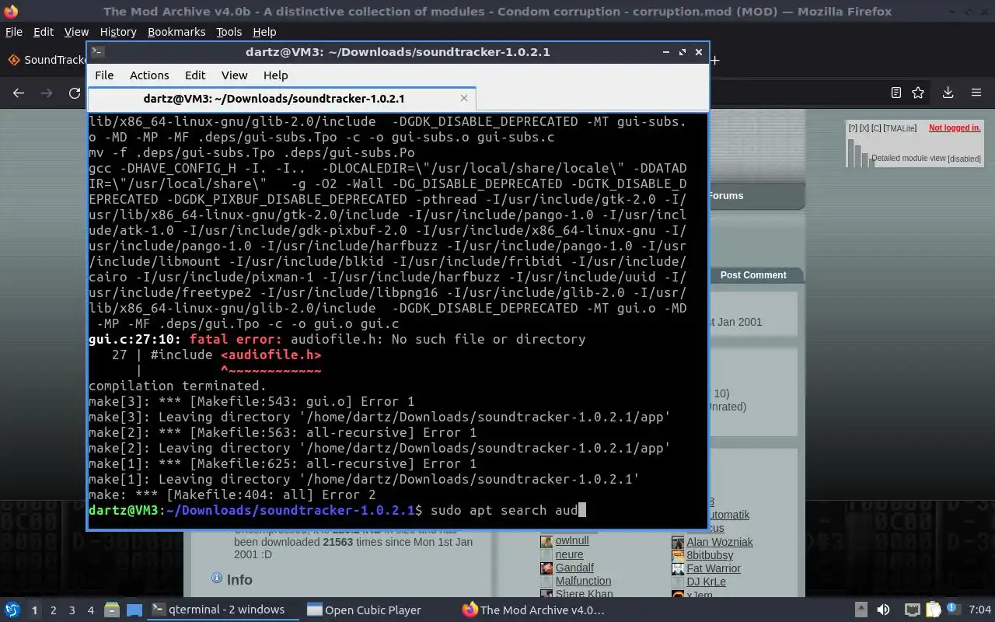Switch to the SoundTracker Firefox tab
The image size is (995, 622).
[x=45, y=60]
